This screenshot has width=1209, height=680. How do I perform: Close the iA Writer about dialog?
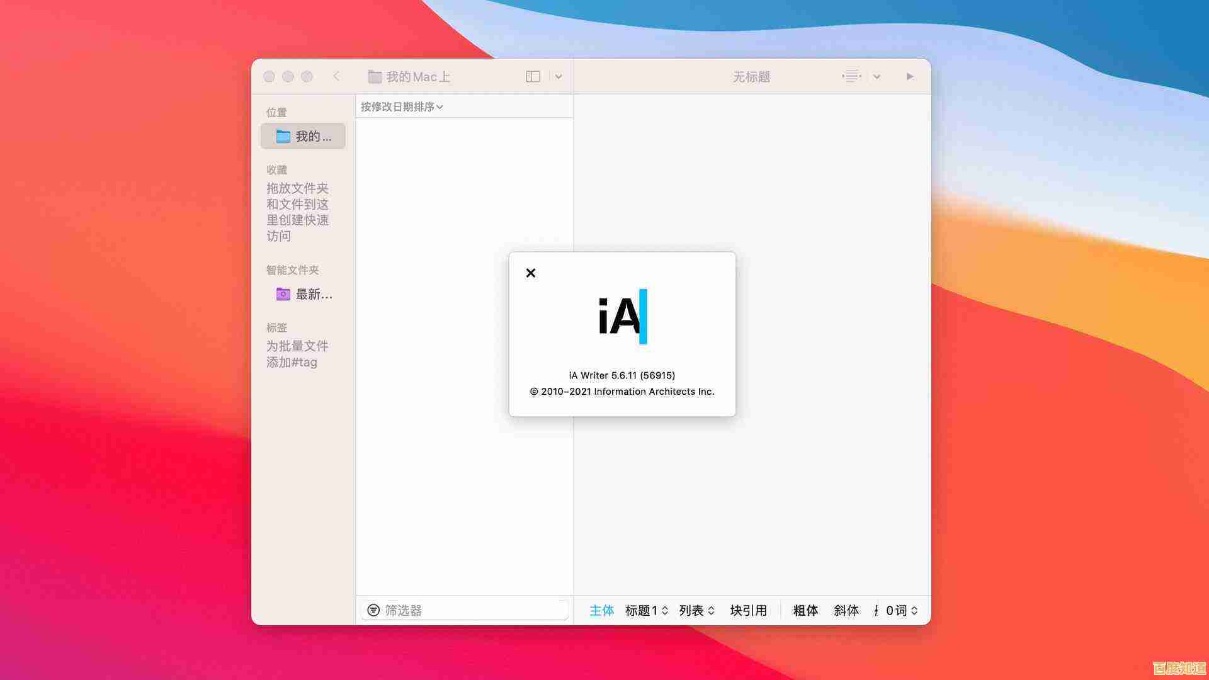531,273
